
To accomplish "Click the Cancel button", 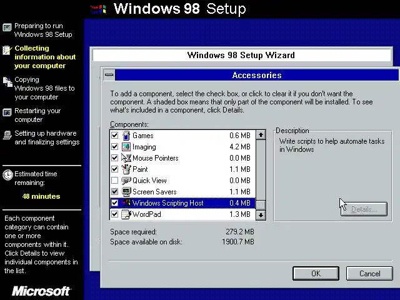I will [x=369, y=274].
